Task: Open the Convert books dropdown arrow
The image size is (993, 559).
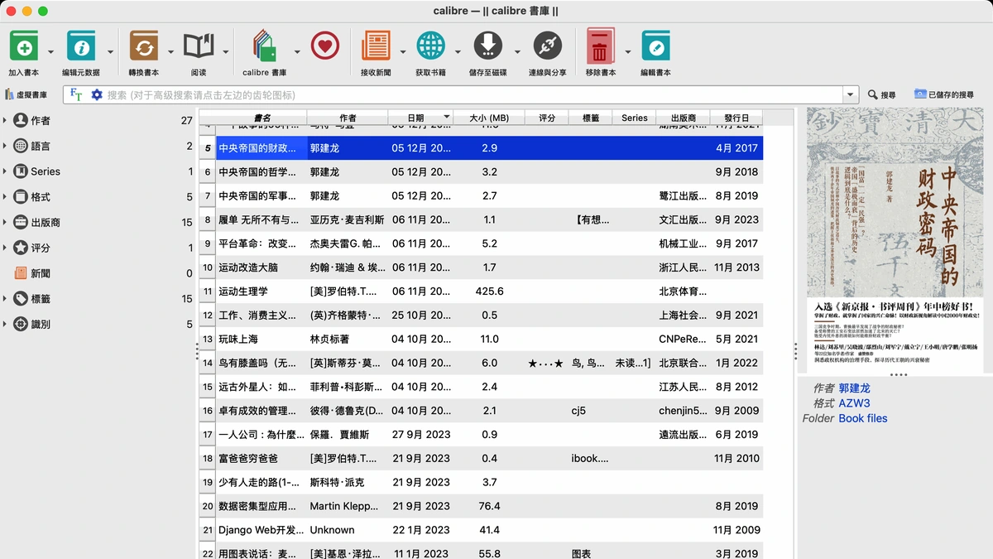Action: (x=171, y=51)
